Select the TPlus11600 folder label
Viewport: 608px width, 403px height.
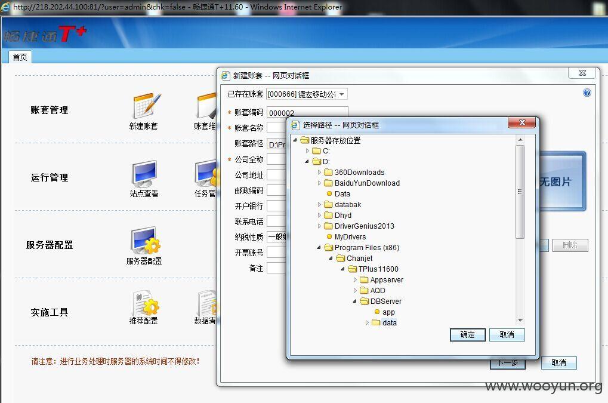pos(378,269)
